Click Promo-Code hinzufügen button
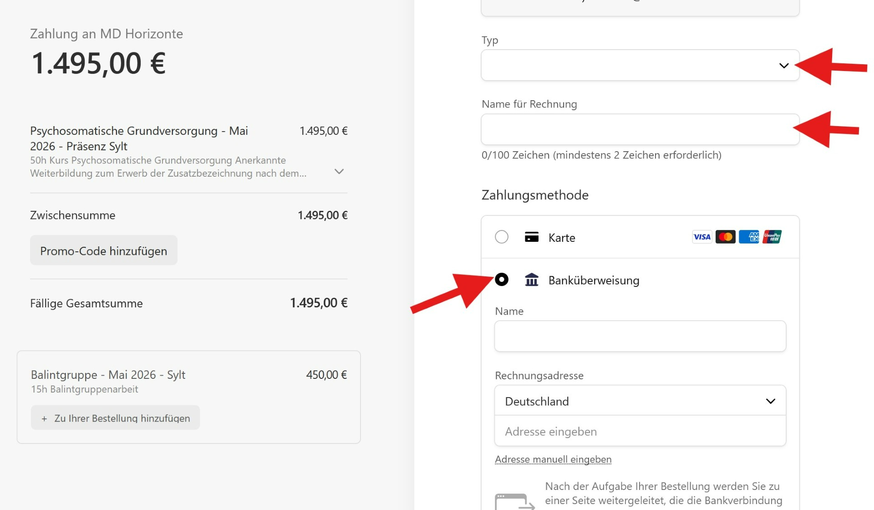This screenshot has width=874, height=510. pyautogui.click(x=104, y=250)
